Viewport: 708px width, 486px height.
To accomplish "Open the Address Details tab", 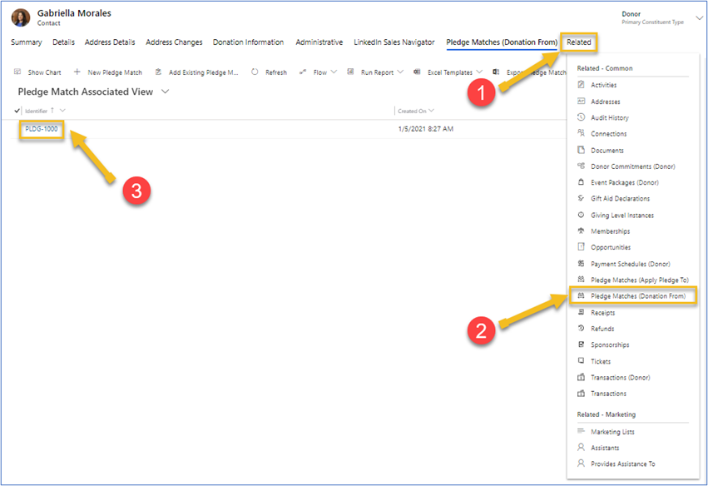I will pos(110,42).
